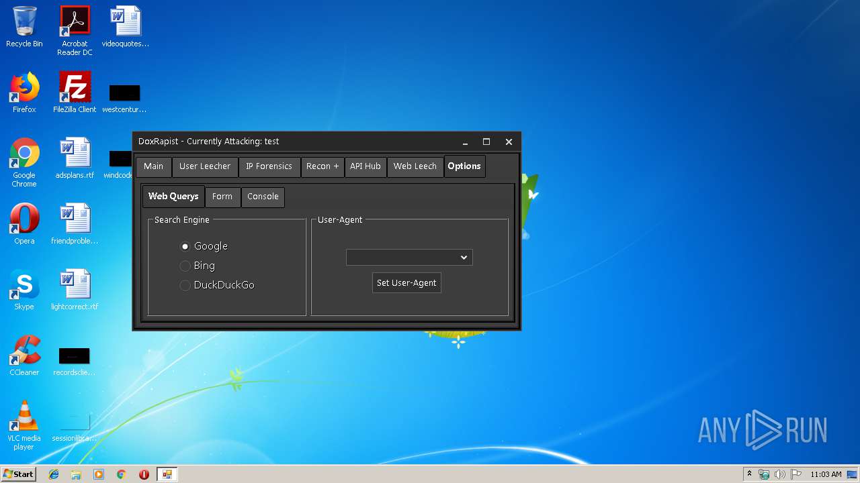Close the application window
Viewport: 860px width, 483px height.
[509, 142]
